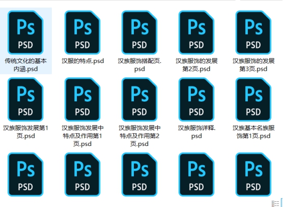
Task: Select the 汉族服饰搭配页.psd file icon
Action: (x=139, y=32)
